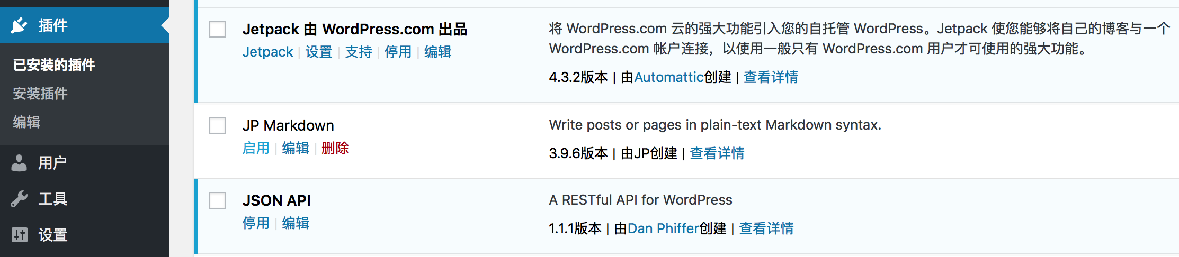This screenshot has width=1179, height=257.
Task: Visit Automattic author link
Action: [669, 77]
